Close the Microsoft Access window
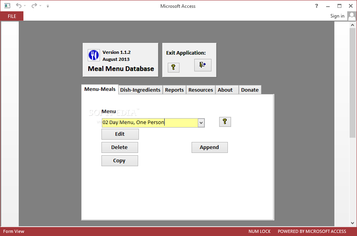Viewport: 357px width, 236px height. pyautogui.click(x=351, y=6)
